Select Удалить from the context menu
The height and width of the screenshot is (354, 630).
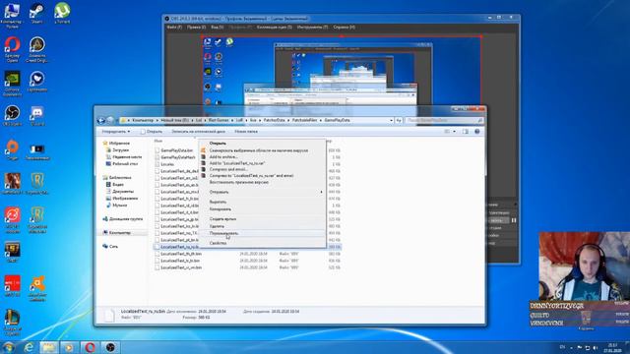coord(217,226)
